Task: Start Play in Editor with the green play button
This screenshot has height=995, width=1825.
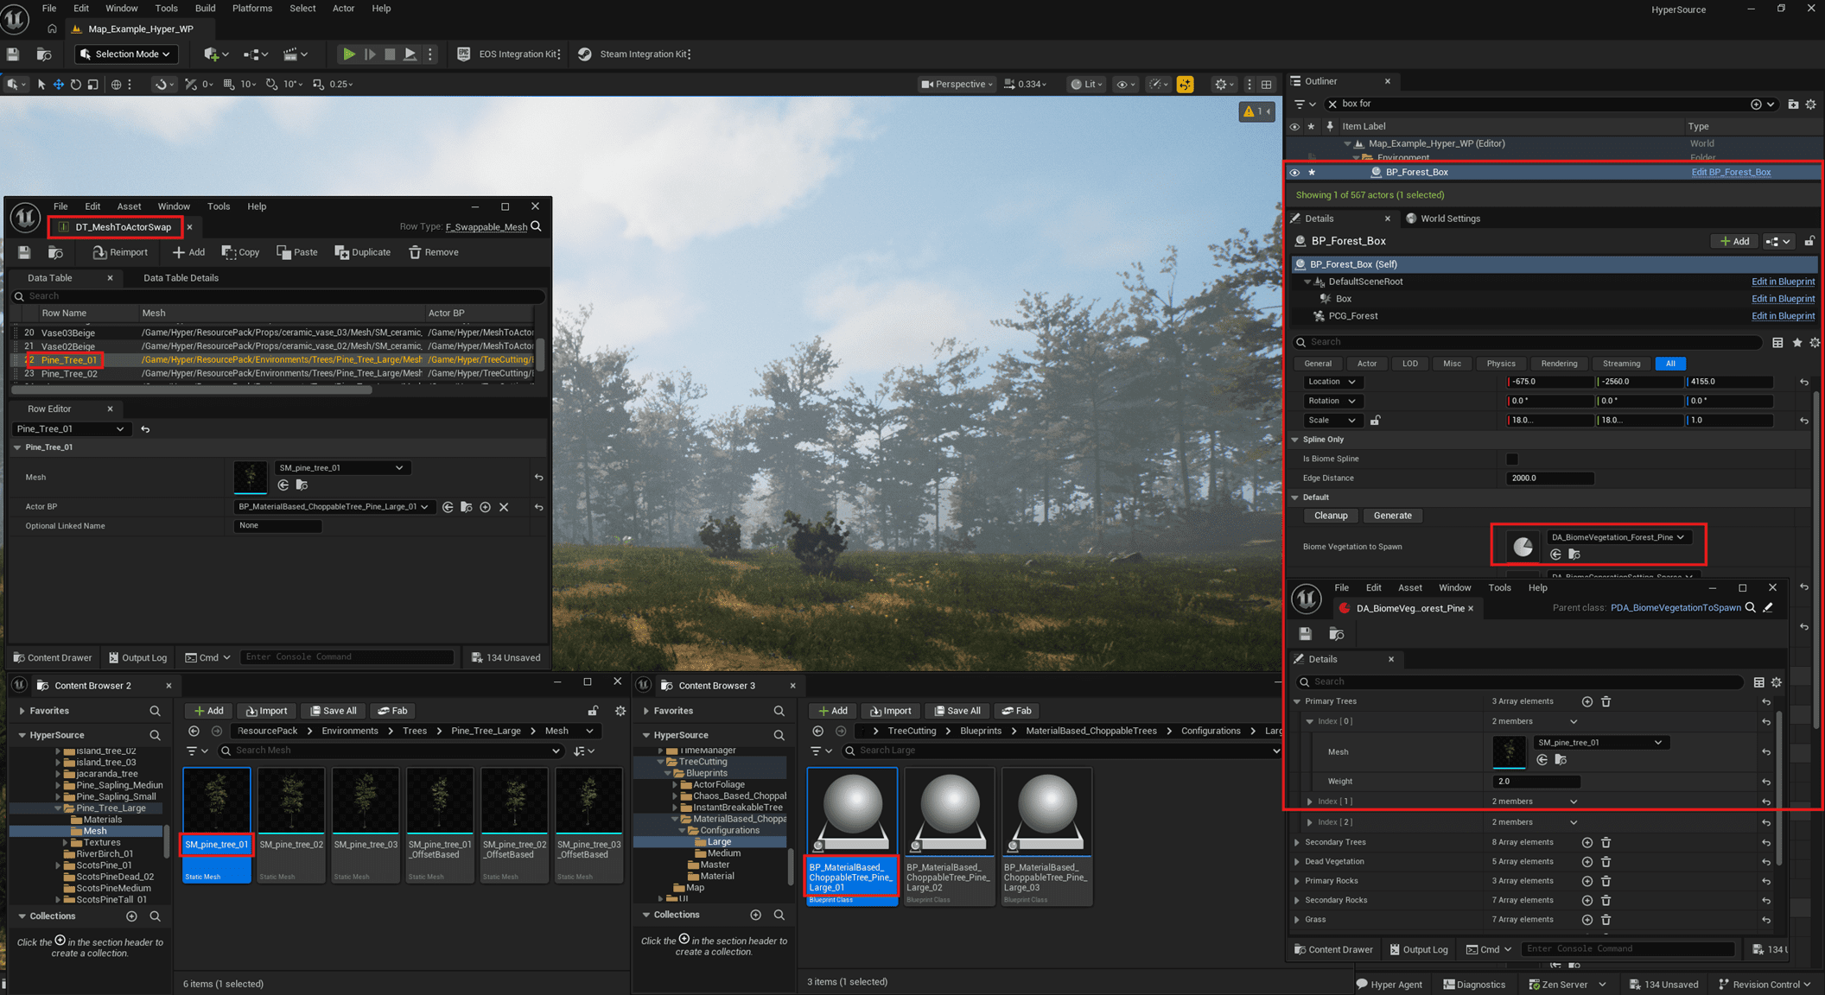Action: (x=349, y=54)
